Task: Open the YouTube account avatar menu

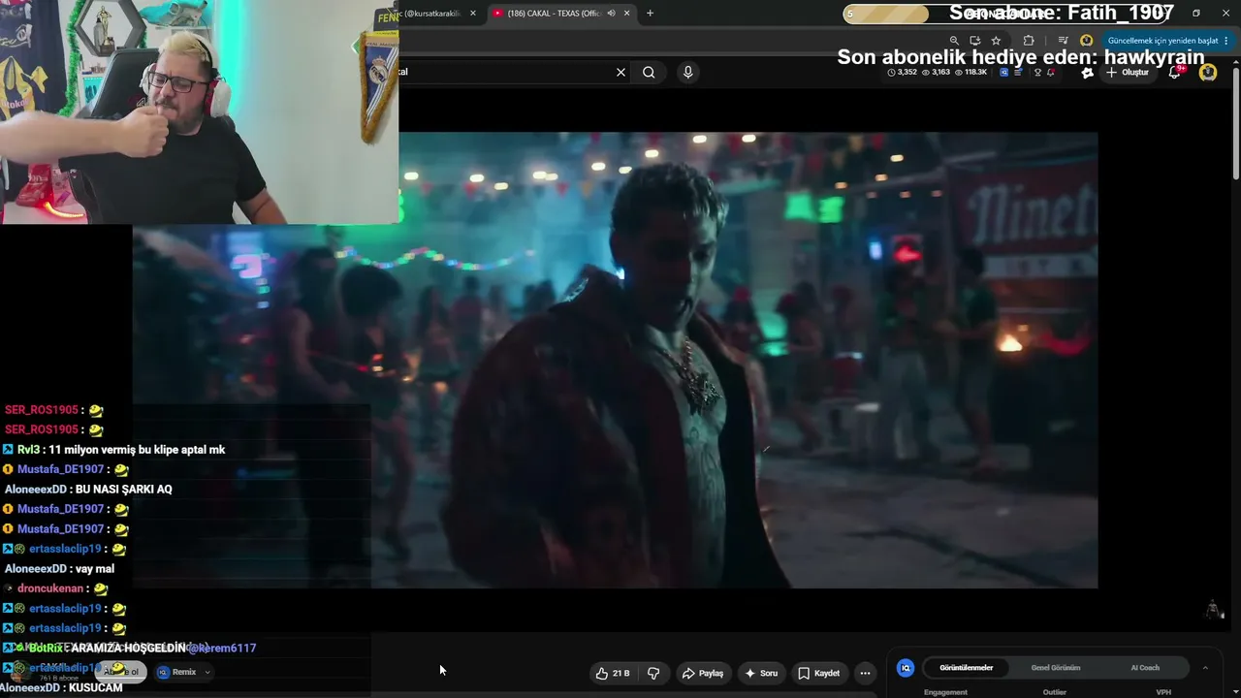Action: pyautogui.click(x=1207, y=72)
